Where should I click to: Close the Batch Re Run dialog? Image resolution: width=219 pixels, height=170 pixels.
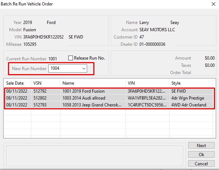pyautogui.click(x=212, y=4)
